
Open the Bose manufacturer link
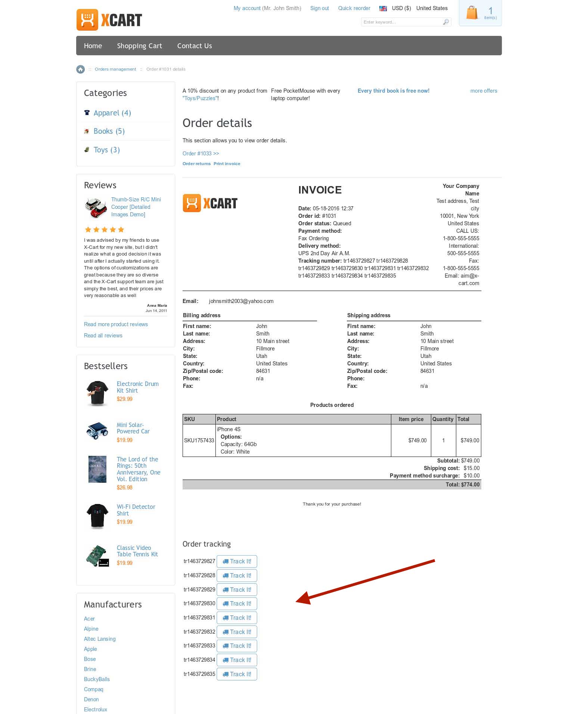pyautogui.click(x=90, y=659)
